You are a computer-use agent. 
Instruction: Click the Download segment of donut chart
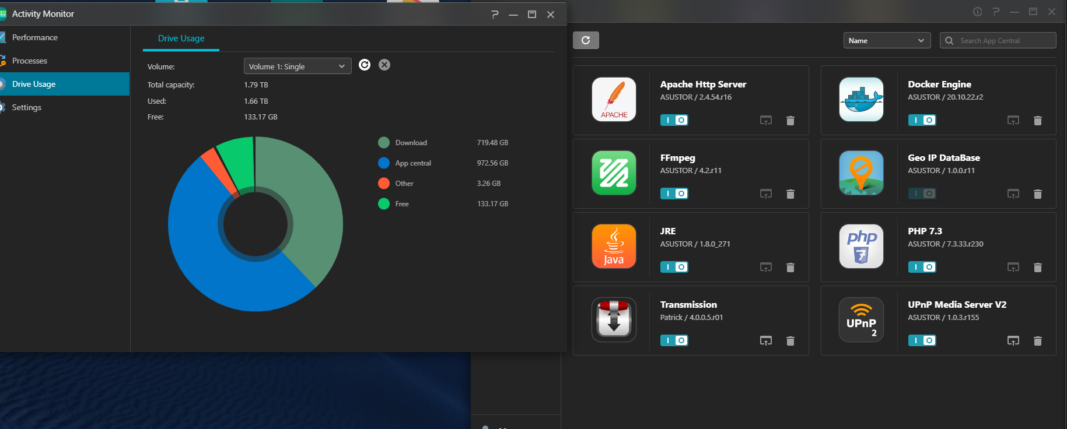pos(309,204)
